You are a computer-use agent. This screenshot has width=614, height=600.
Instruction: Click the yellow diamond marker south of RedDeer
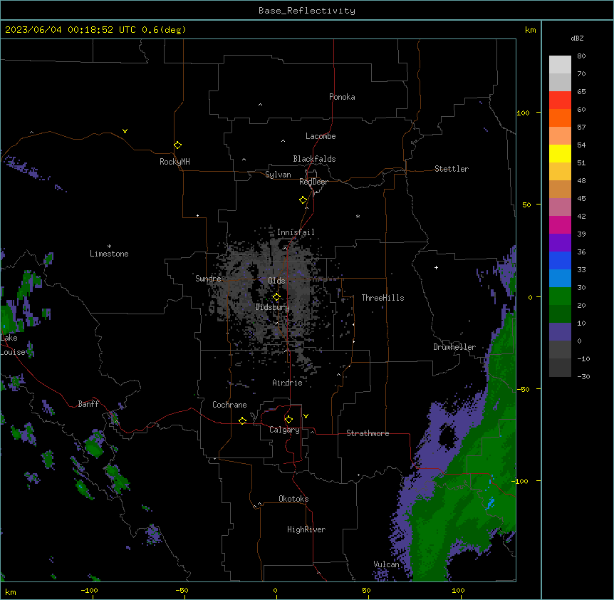303,200
